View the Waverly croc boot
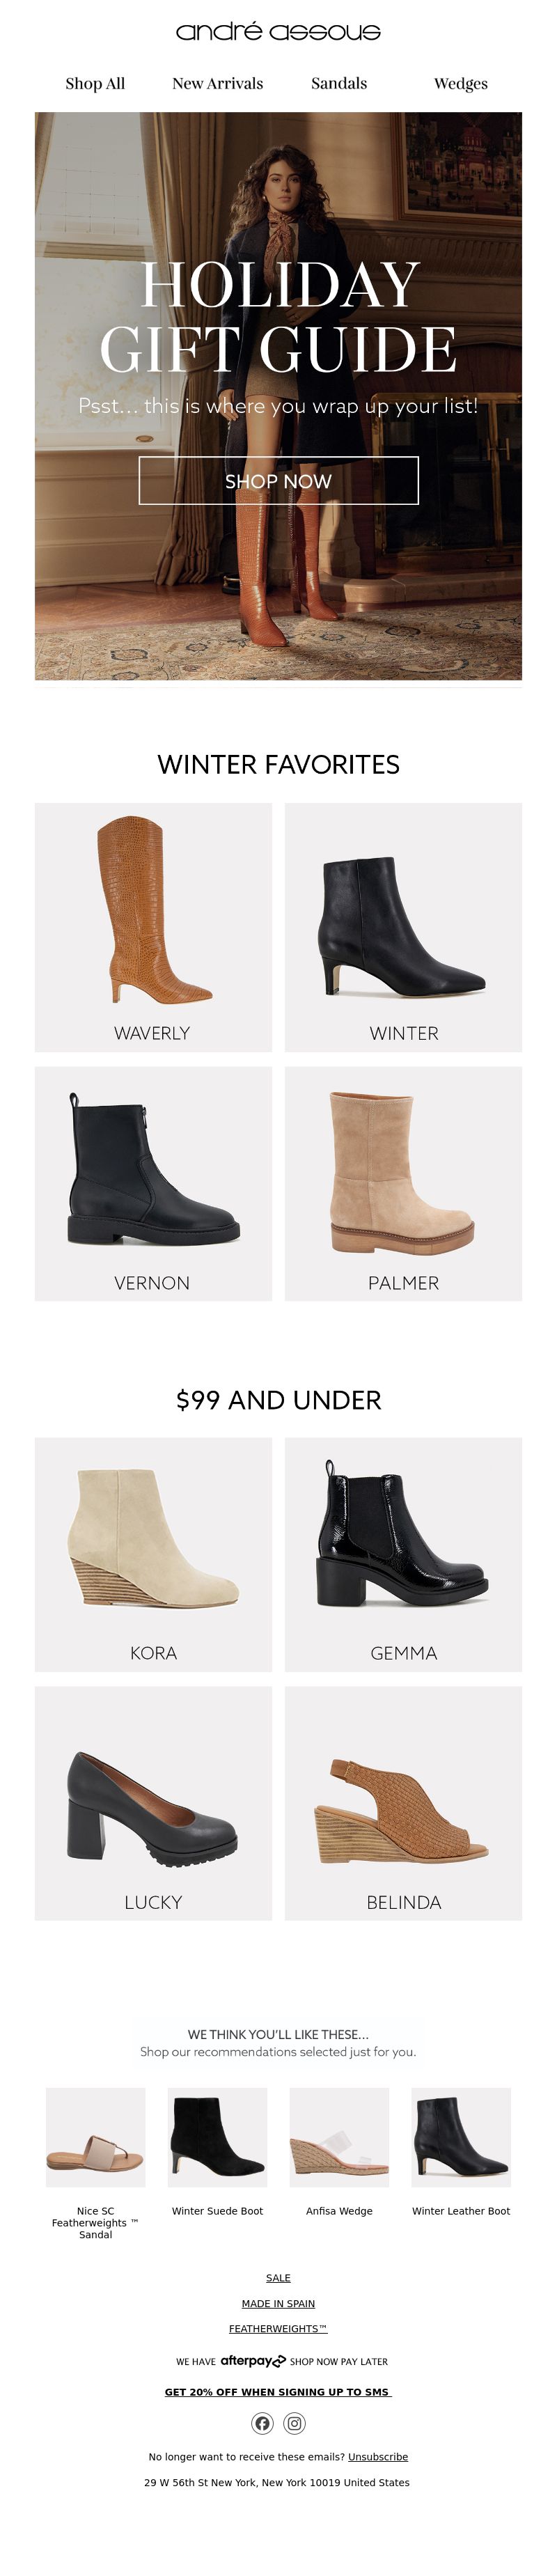 tap(153, 927)
